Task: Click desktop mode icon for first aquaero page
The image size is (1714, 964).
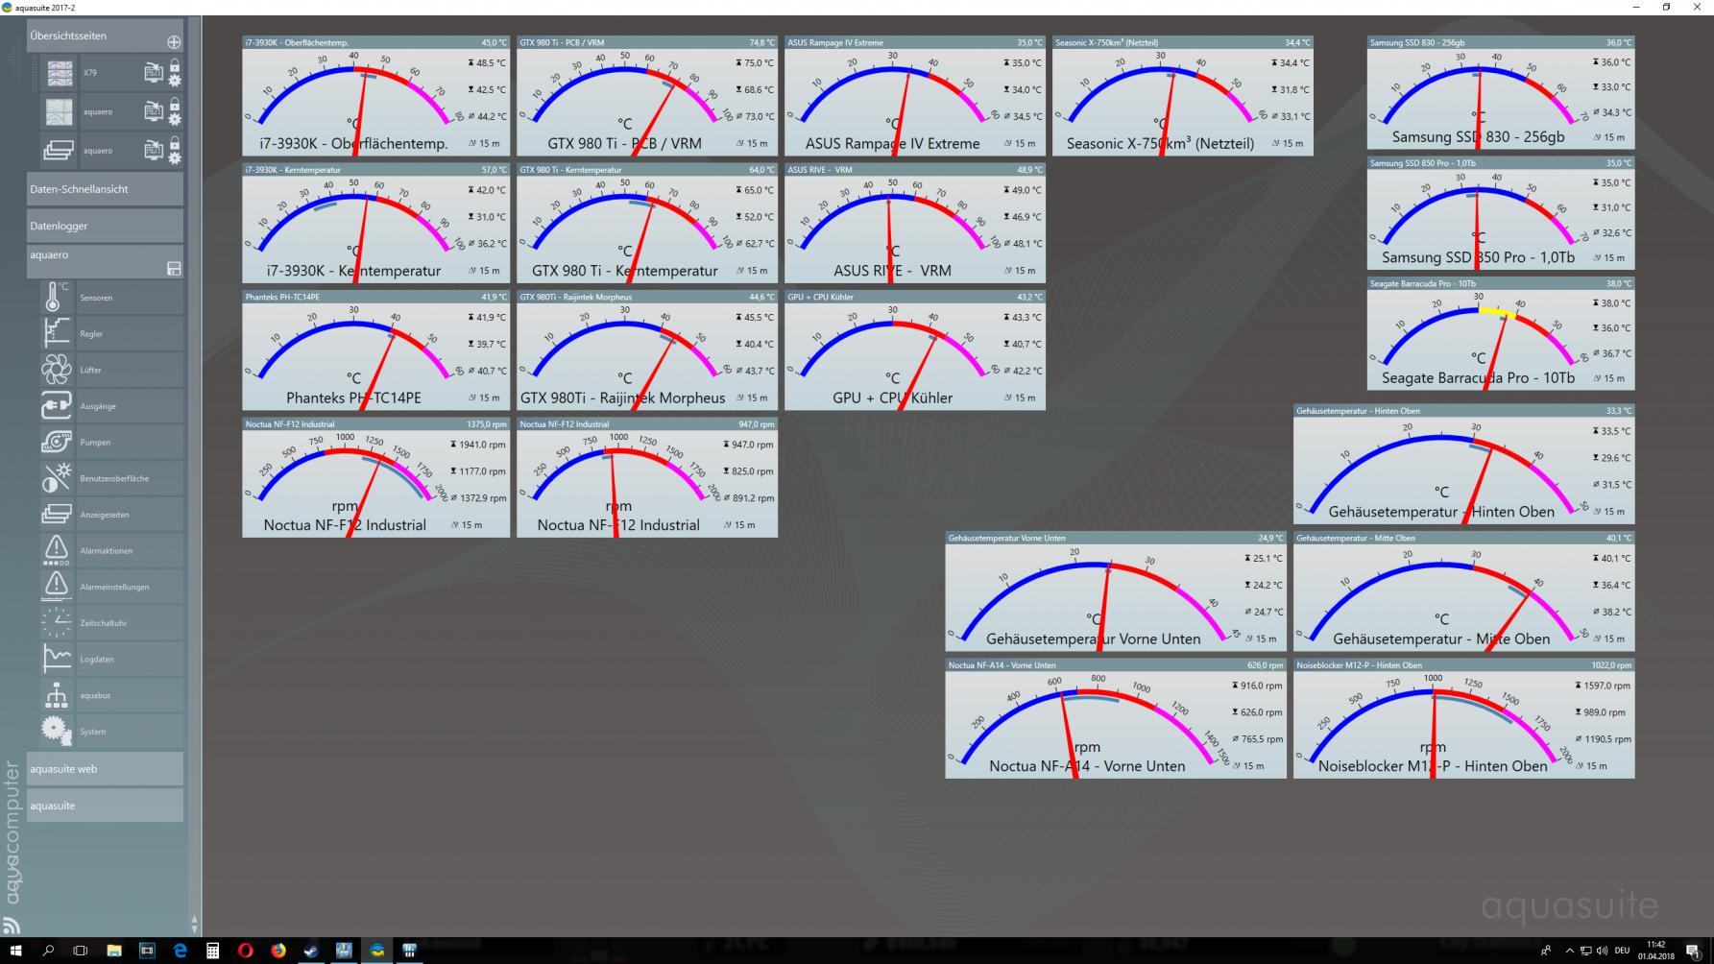Action: point(154,111)
